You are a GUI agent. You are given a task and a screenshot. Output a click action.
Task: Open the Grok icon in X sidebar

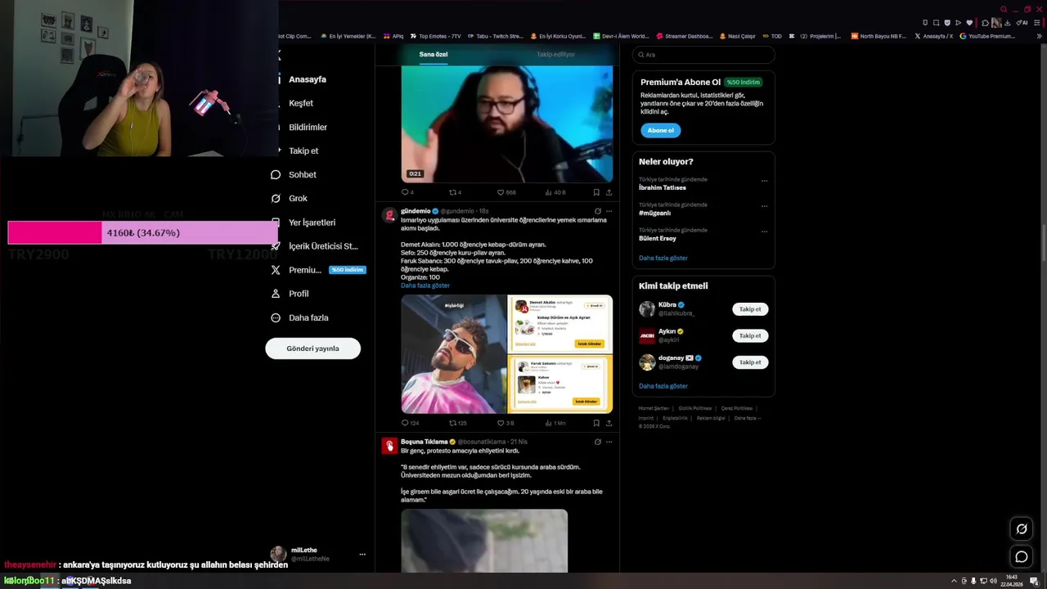pos(276,198)
